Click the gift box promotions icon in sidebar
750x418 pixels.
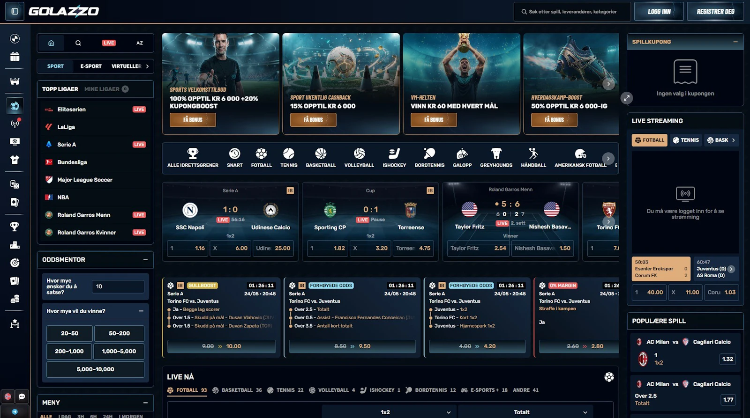point(15,57)
